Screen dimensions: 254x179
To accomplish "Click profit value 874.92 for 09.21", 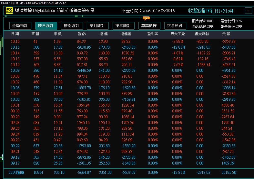I will click(x=82, y=152).
